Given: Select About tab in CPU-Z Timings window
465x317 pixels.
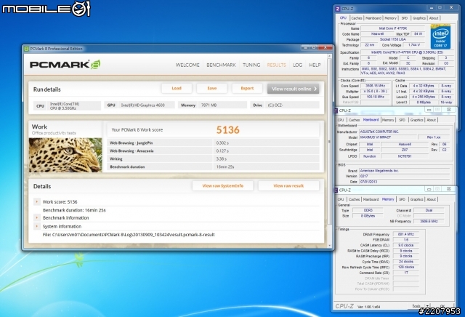Looking at the screenshot, I should pos(431,199).
